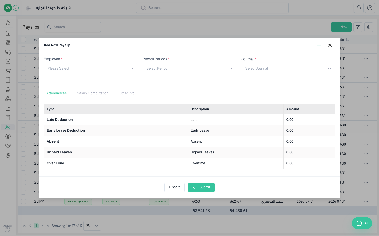379x236 pixels.
Task: Click the Late Deduction row label
Action: 60,120
